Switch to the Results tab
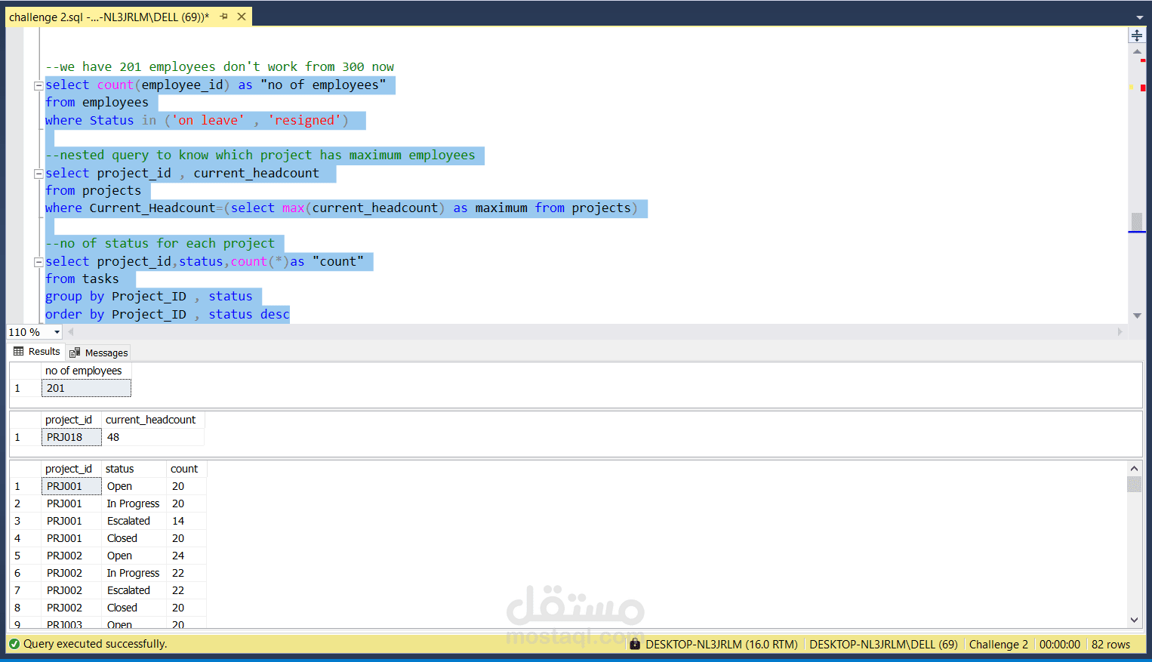1152x662 pixels. coord(37,352)
